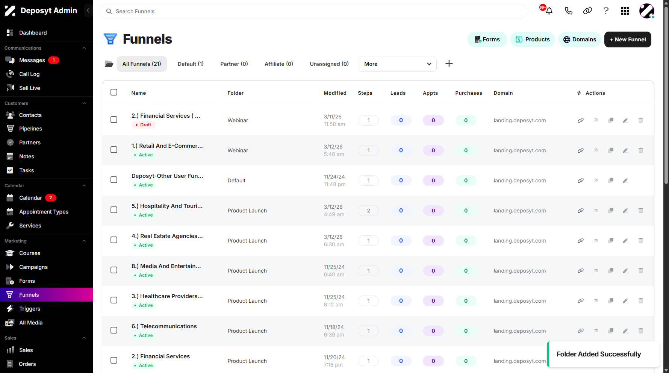Check the 5.) Hospitality And Tourism checkbox
669x373 pixels.
(114, 210)
